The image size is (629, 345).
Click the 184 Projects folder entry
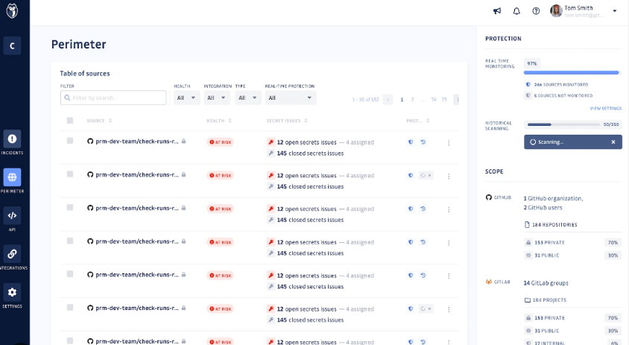click(x=546, y=300)
